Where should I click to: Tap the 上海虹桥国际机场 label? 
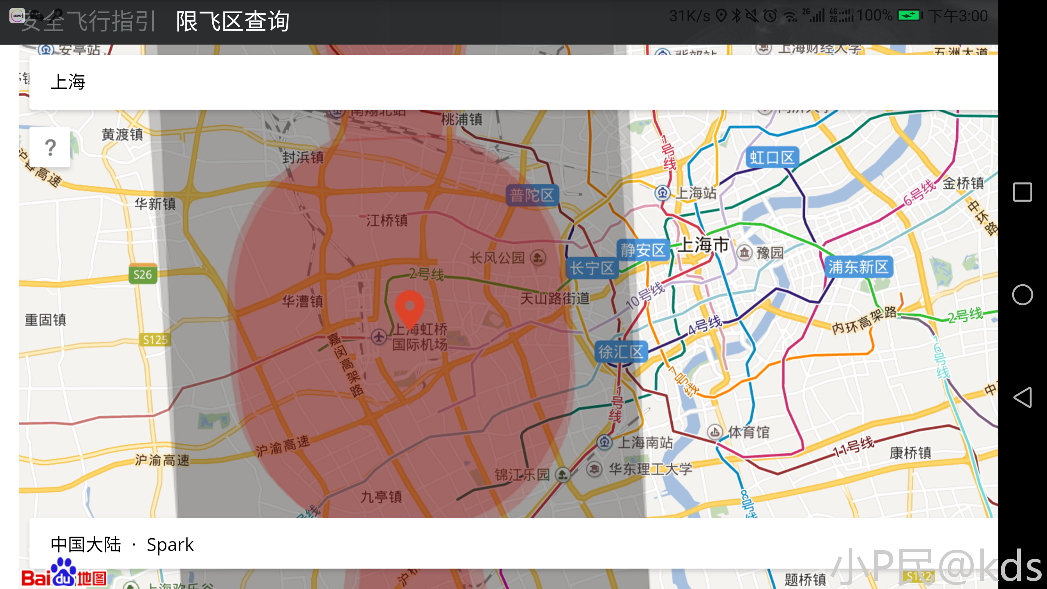pyautogui.click(x=420, y=337)
